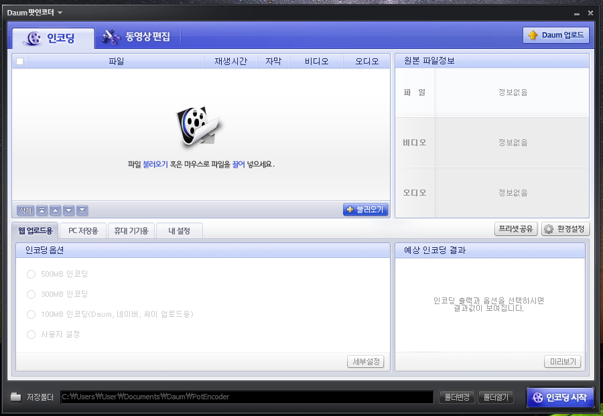Select the 웹 업로드용 tab

(36, 230)
